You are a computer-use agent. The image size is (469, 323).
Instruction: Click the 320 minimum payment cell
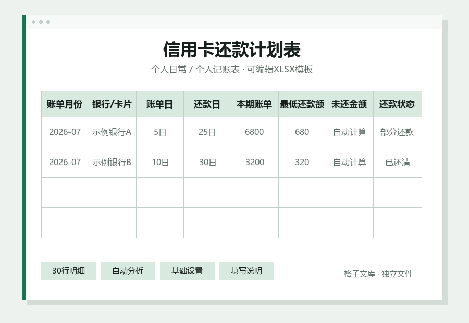(302, 162)
